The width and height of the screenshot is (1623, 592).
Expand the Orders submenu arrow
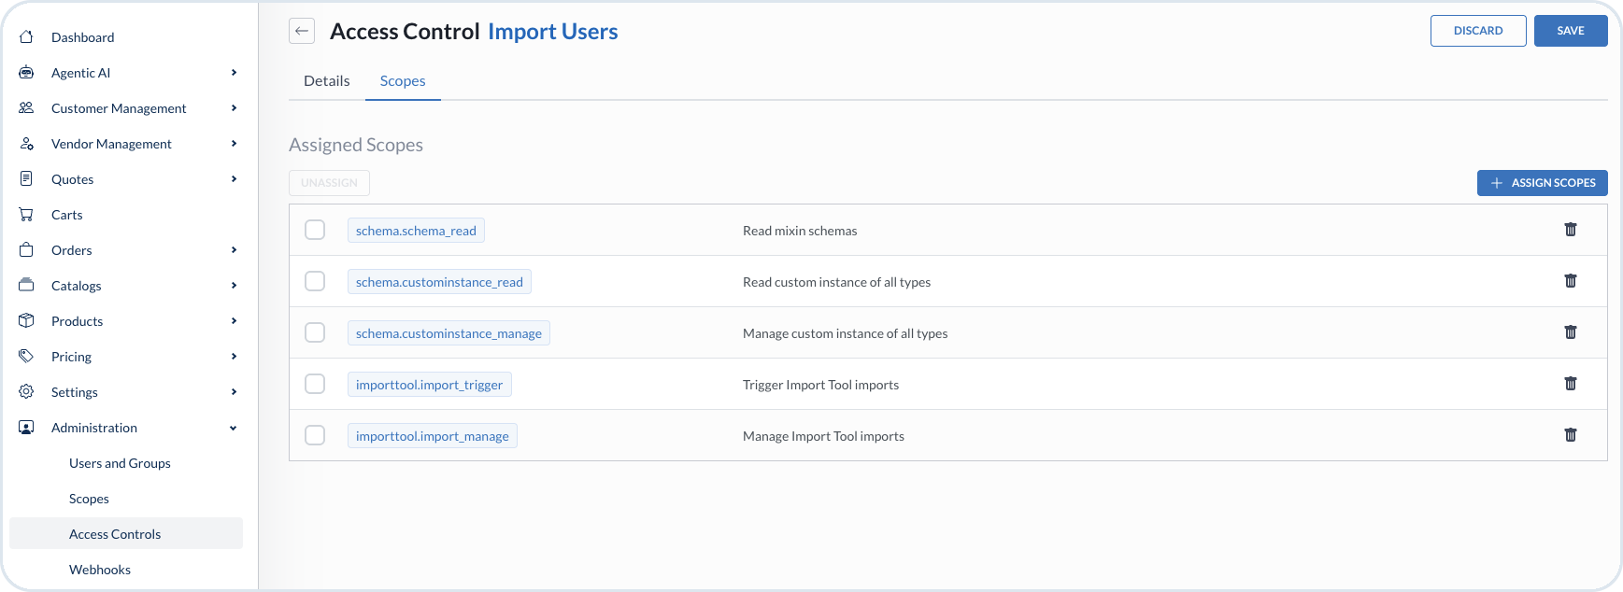(234, 250)
